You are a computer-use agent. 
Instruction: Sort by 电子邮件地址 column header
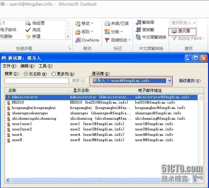[167, 90]
